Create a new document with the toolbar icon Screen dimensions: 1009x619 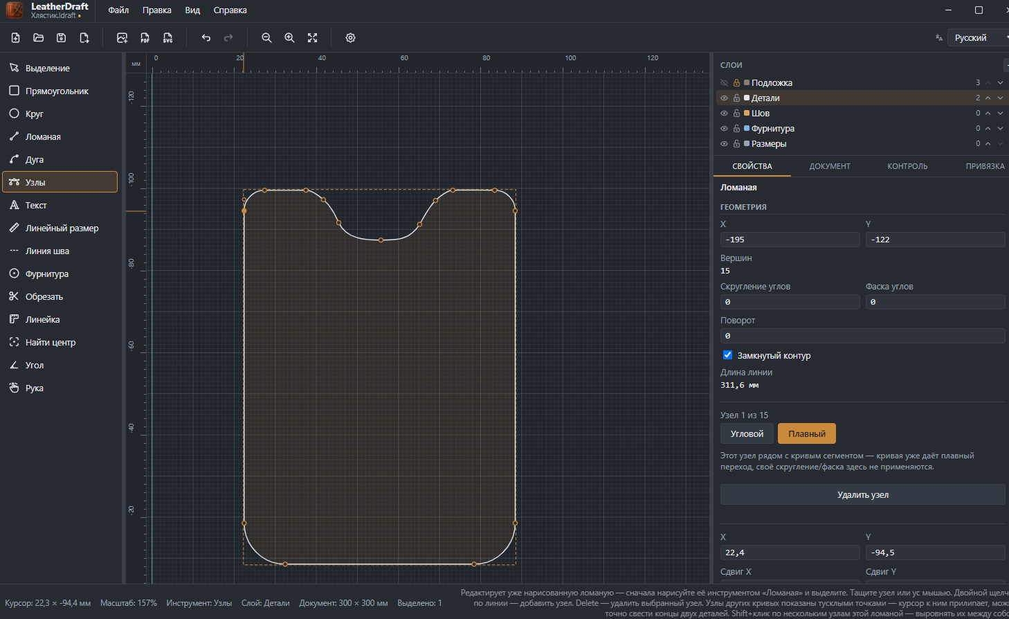[16, 38]
